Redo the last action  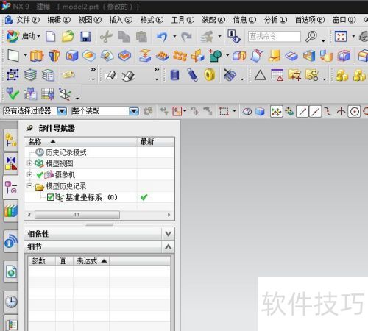[x=186, y=37]
